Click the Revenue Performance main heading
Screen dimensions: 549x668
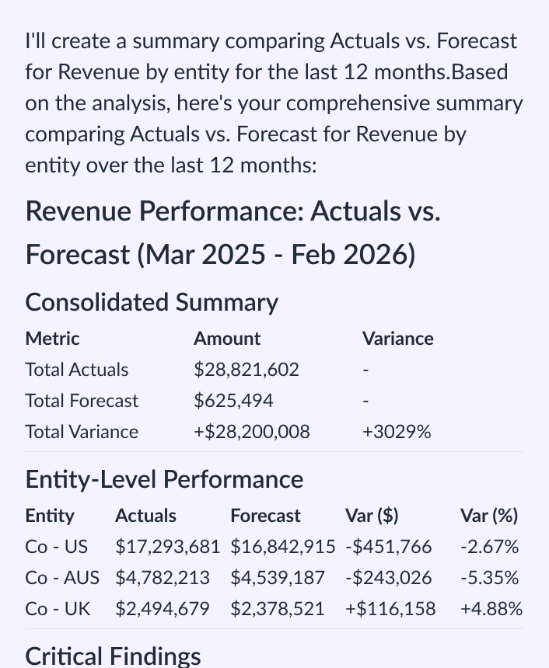click(x=233, y=232)
